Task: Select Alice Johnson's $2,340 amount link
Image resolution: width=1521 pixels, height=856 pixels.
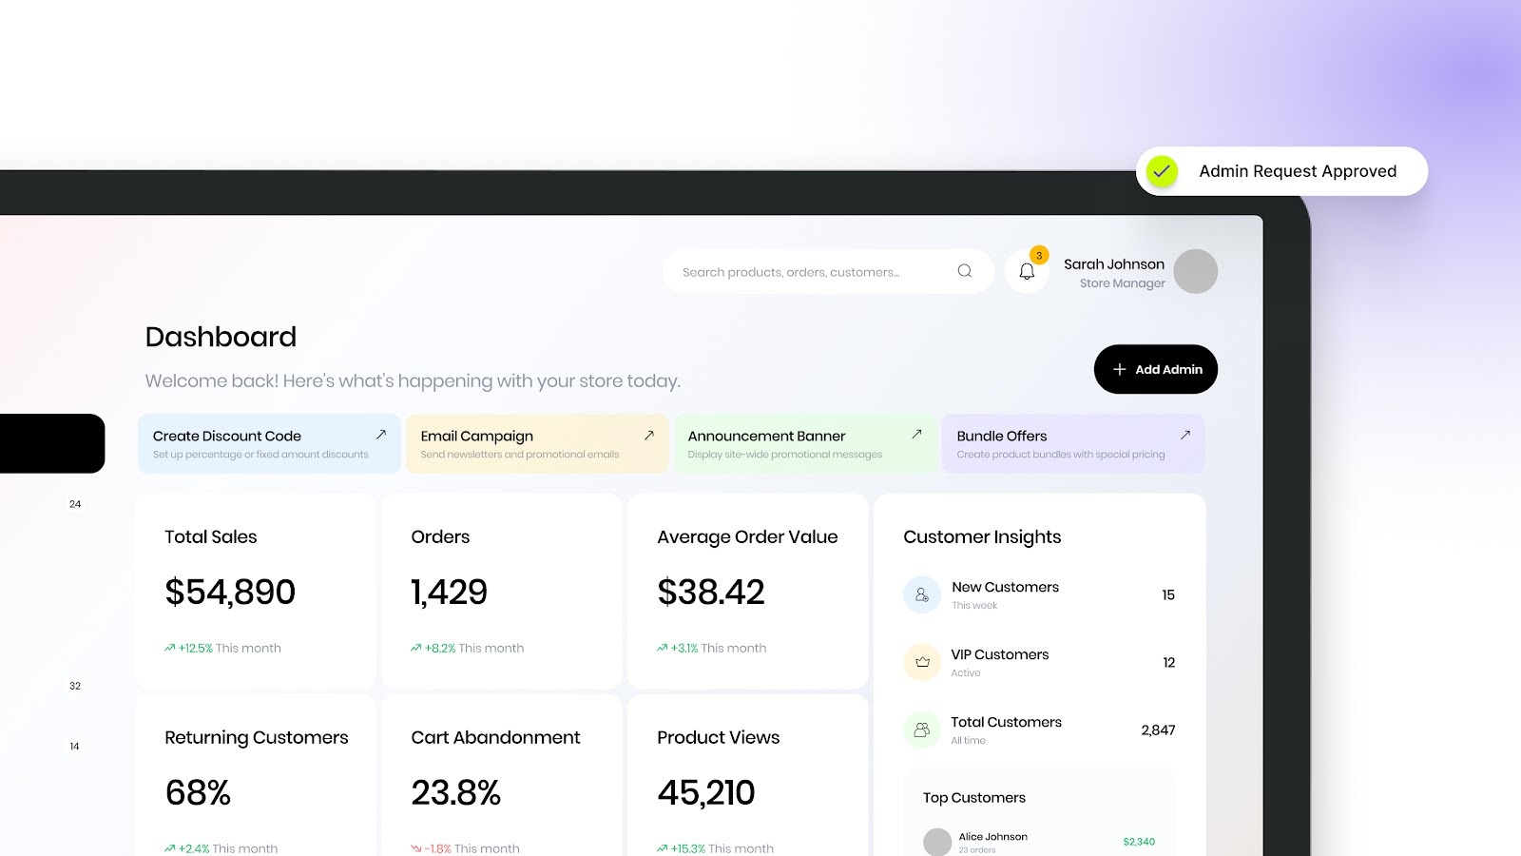Action: pyautogui.click(x=1137, y=841)
